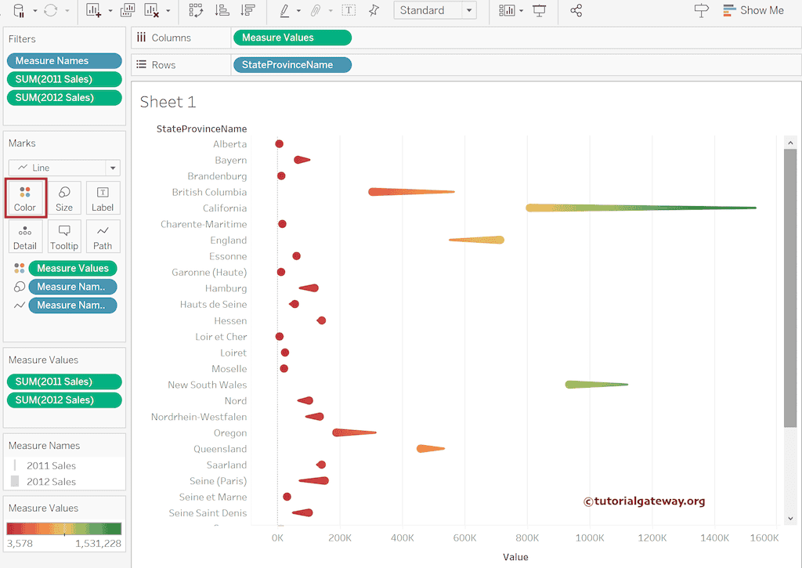
Task: Select the Path option in the Marks card
Action: click(x=103, y=237)
